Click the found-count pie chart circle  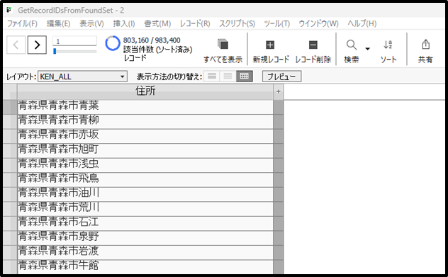(113, 44)
